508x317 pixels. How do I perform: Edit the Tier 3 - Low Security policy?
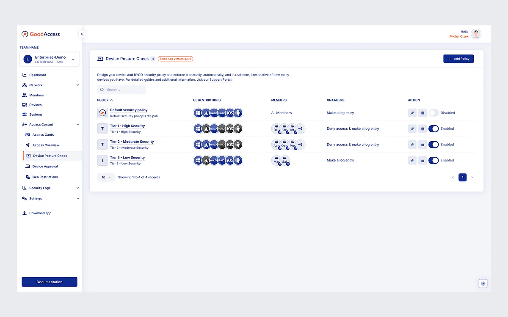pos(412,160)
